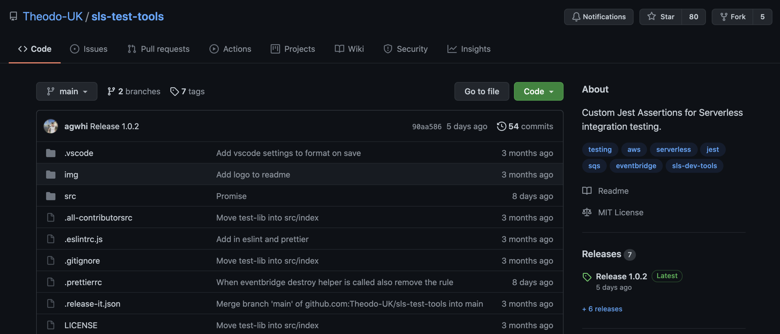Screen dimensions: 780x334
Task: Open commit hash 90aa586
Action: click(x=427, y=126)
